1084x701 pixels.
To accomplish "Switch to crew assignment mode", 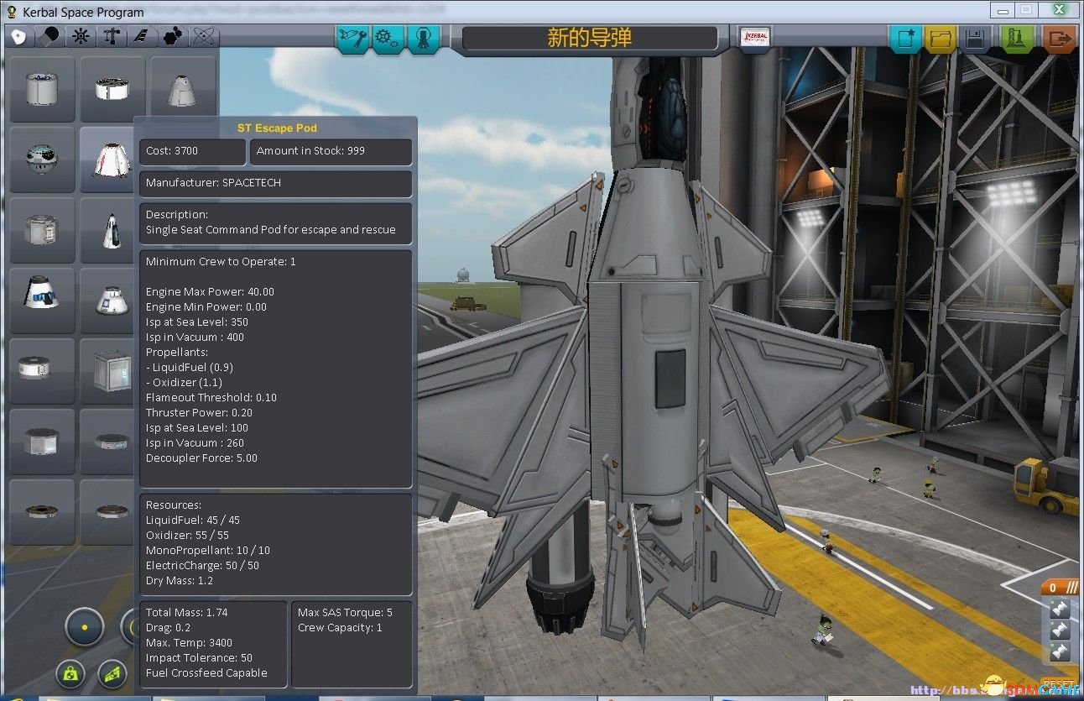I will pyautogui.click(x=423, y=39).
